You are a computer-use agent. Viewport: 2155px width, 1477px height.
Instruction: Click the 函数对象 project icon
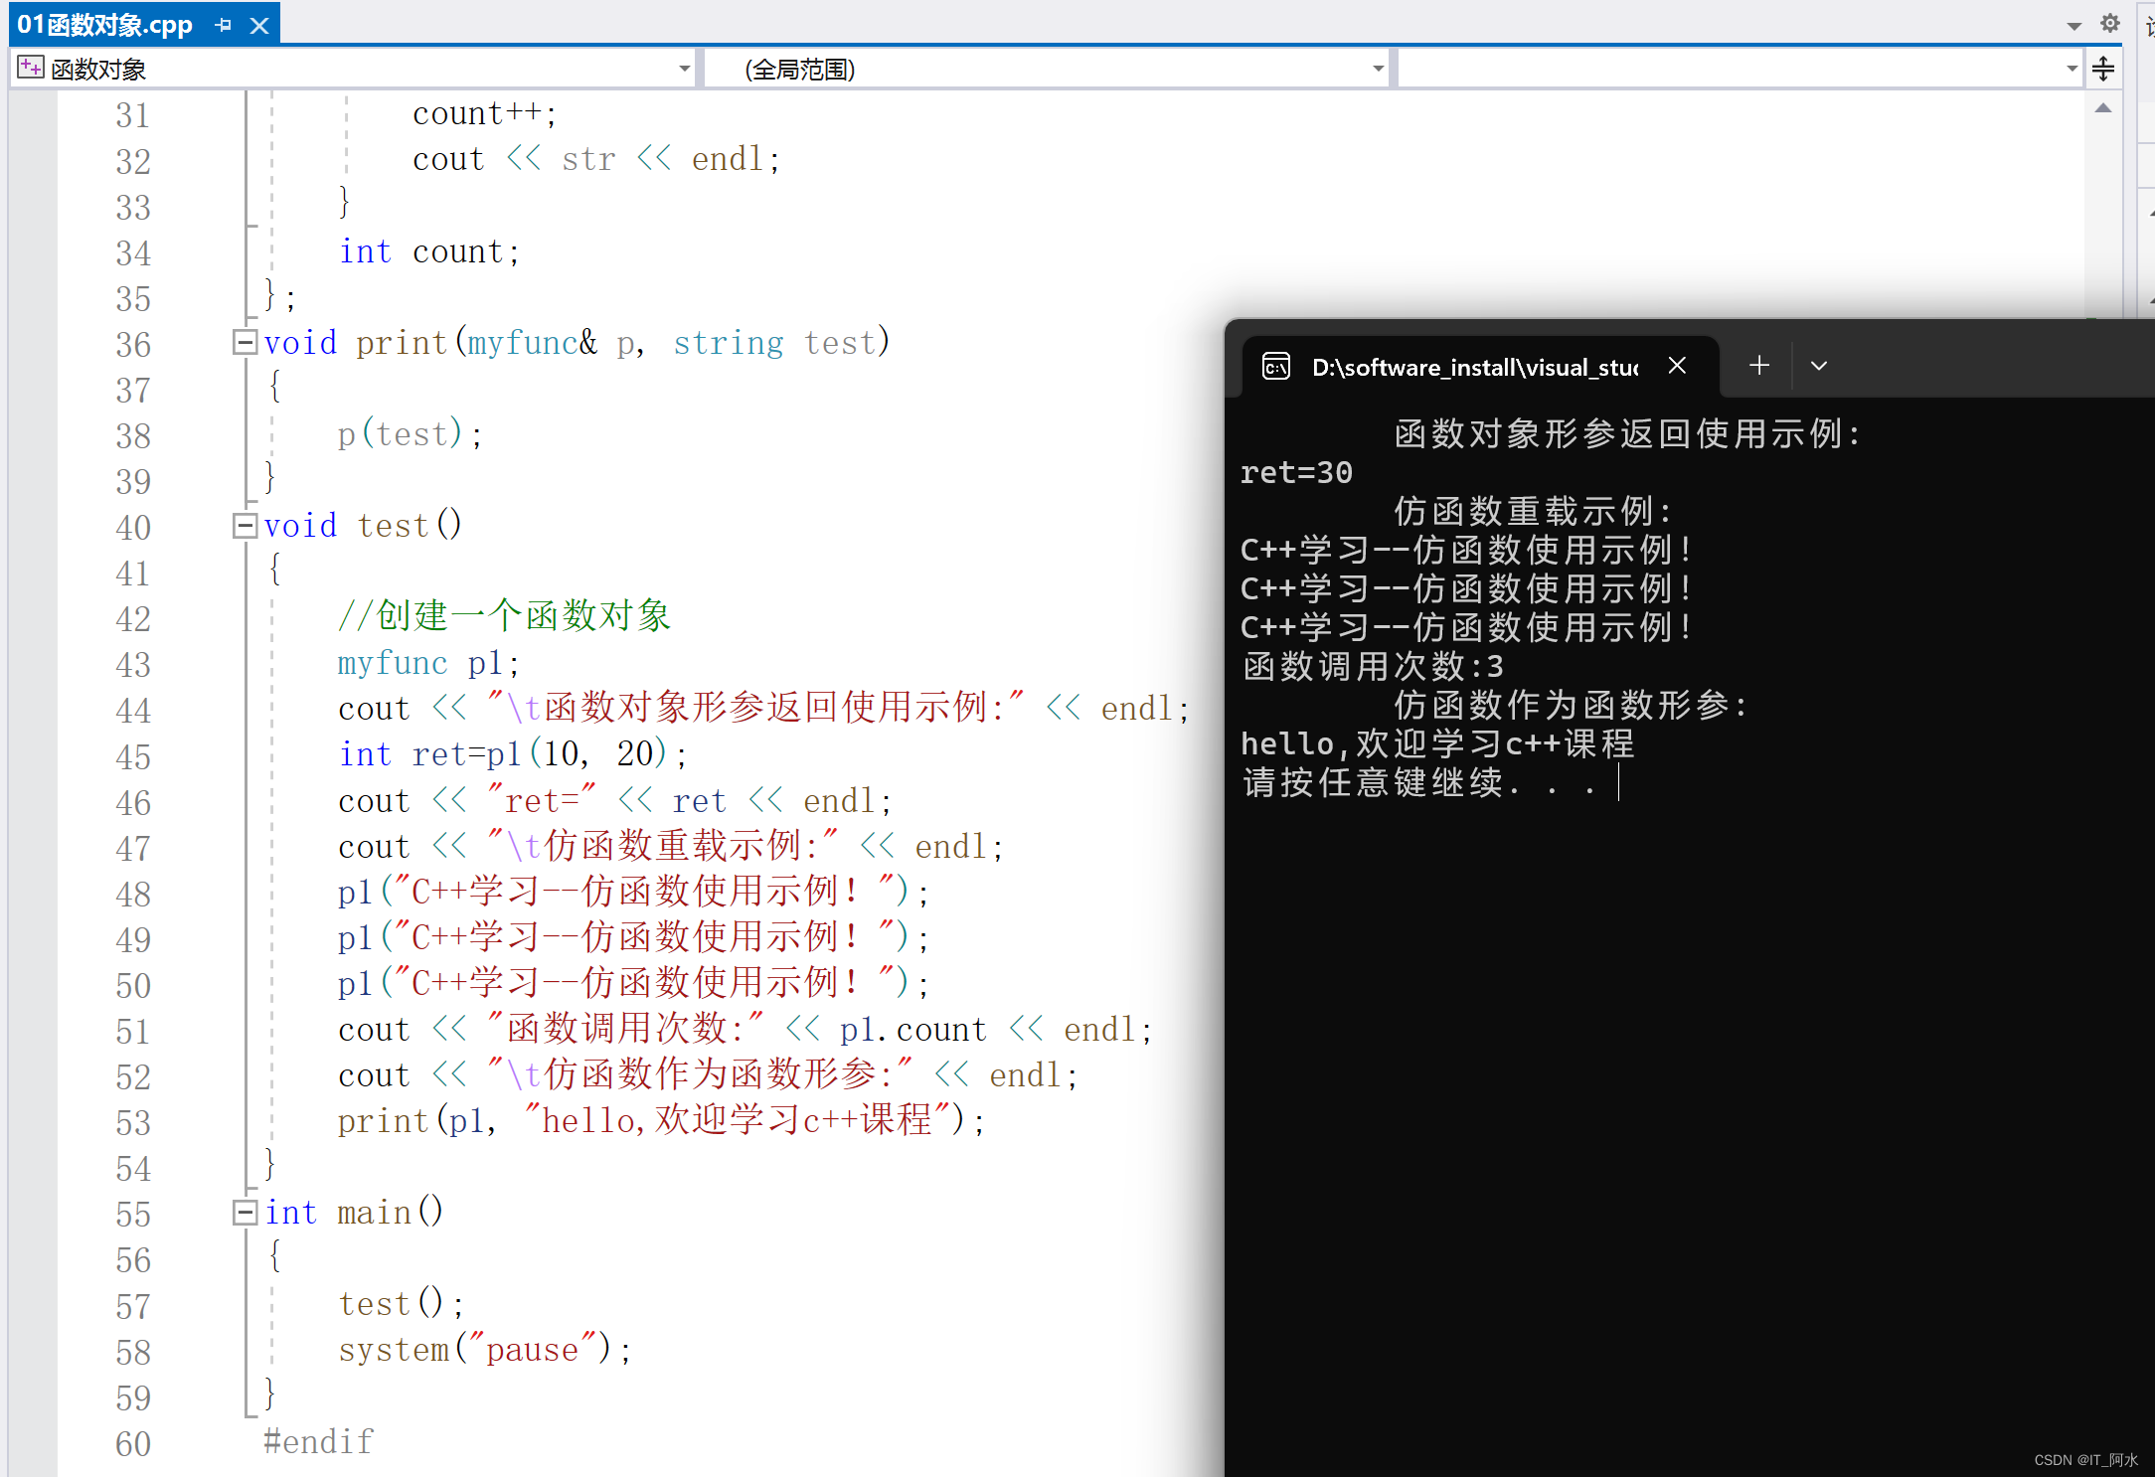click(x=31, y=68)
